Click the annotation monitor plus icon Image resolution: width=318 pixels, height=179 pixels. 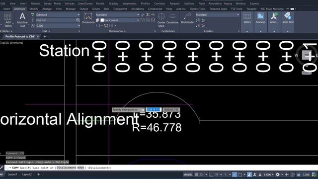tap(287, 175)
